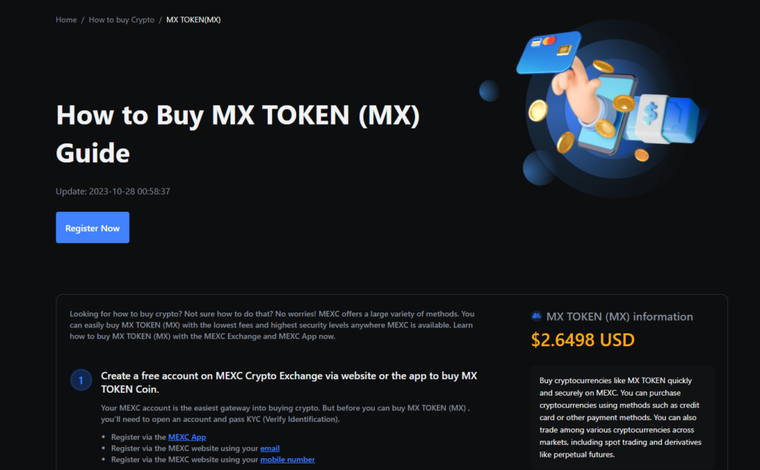Viewport: 760px width, 470px height.
Task: Click the update timestamp text
Action: pos(113,191)
